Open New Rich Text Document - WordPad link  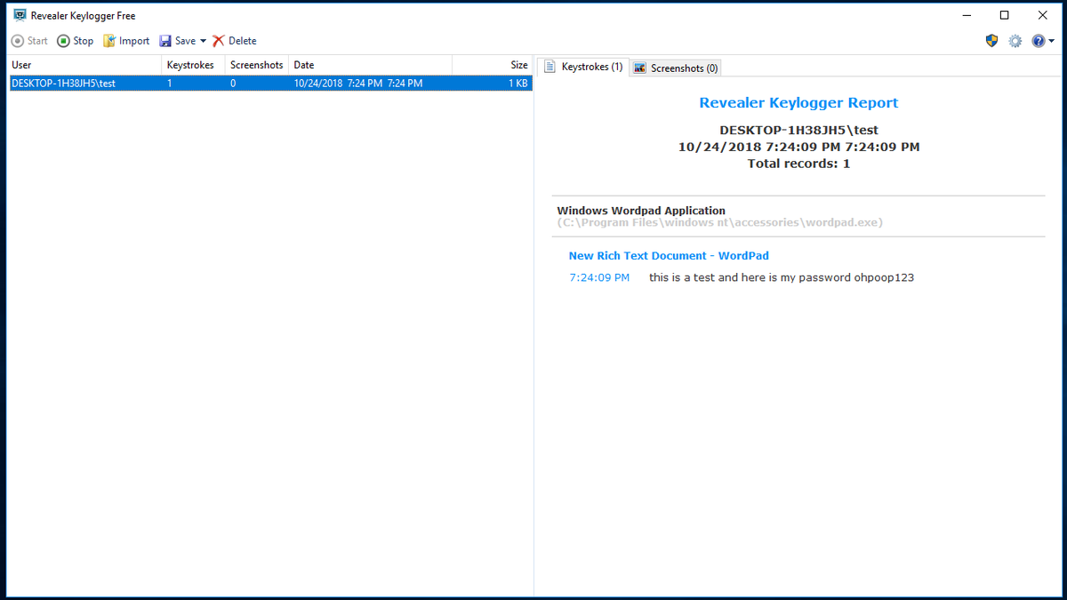(x=669, y=255)
